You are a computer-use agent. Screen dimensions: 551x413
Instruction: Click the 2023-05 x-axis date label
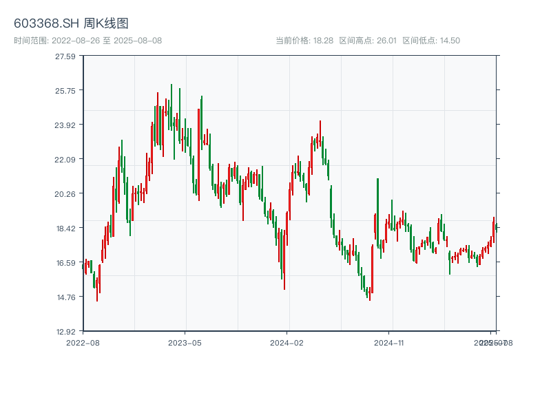tap(185, 342)
